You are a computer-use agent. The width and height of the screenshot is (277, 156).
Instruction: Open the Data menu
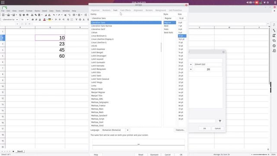click(51, 11)
